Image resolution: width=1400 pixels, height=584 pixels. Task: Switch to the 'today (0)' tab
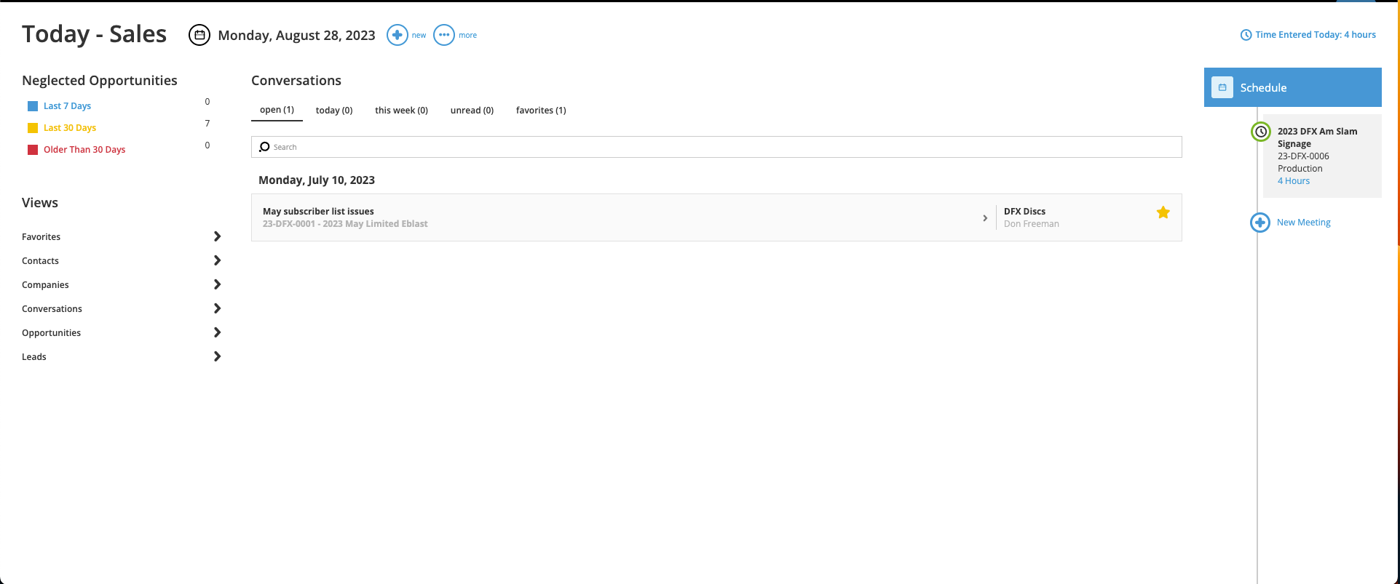(x=334, y=111)
